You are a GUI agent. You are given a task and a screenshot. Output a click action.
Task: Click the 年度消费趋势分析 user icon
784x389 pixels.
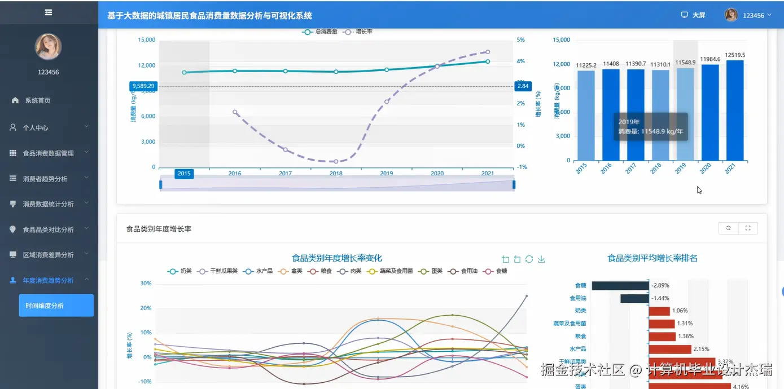click(x=13, y=280)
